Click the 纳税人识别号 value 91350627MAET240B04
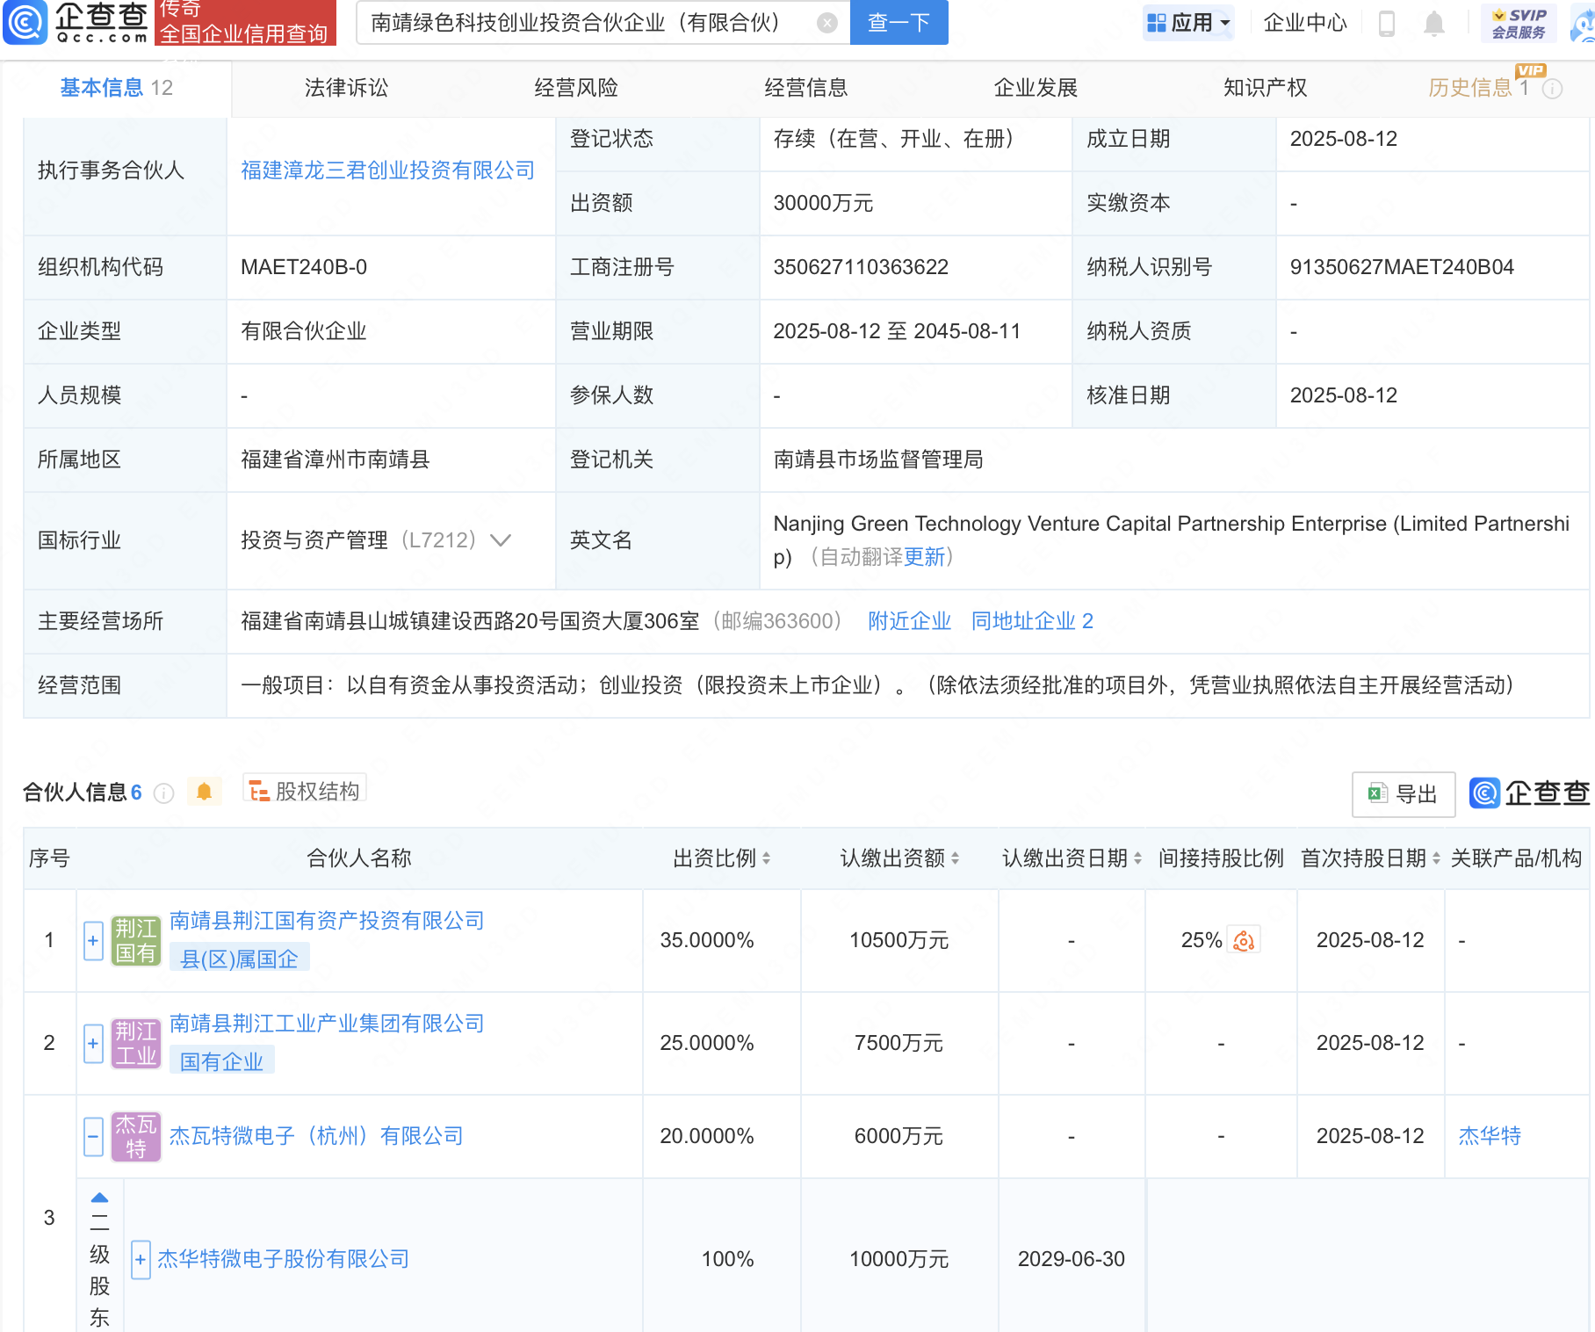Screen dimensions: 1595x1332 point(1402,267)
